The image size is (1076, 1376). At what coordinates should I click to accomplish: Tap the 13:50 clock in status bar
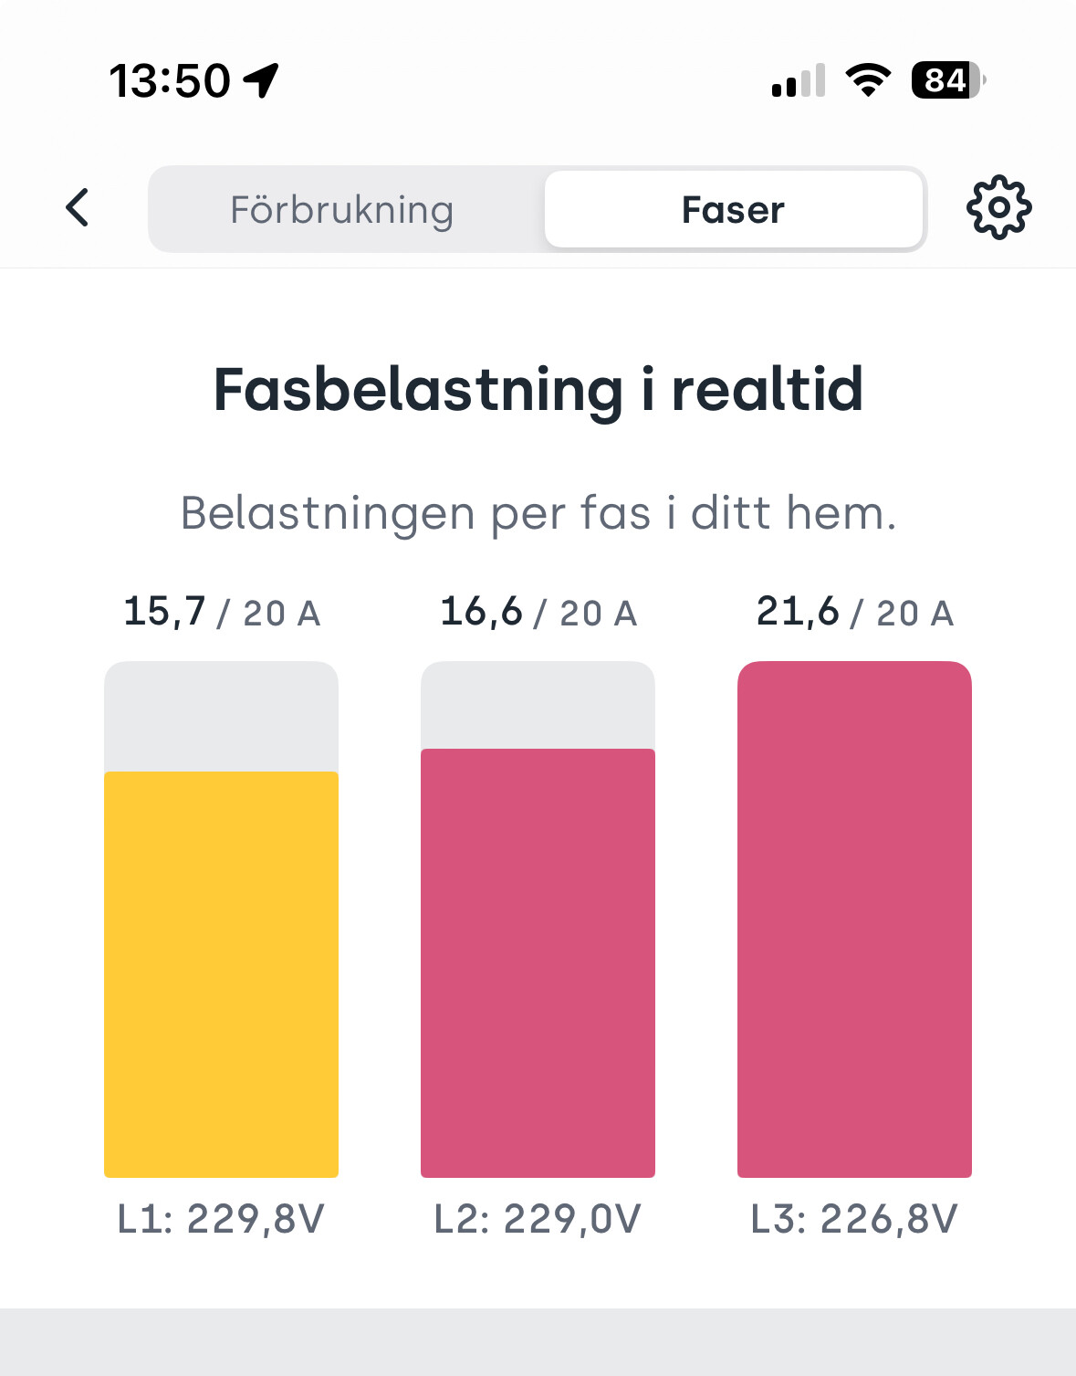pos(170,80)
